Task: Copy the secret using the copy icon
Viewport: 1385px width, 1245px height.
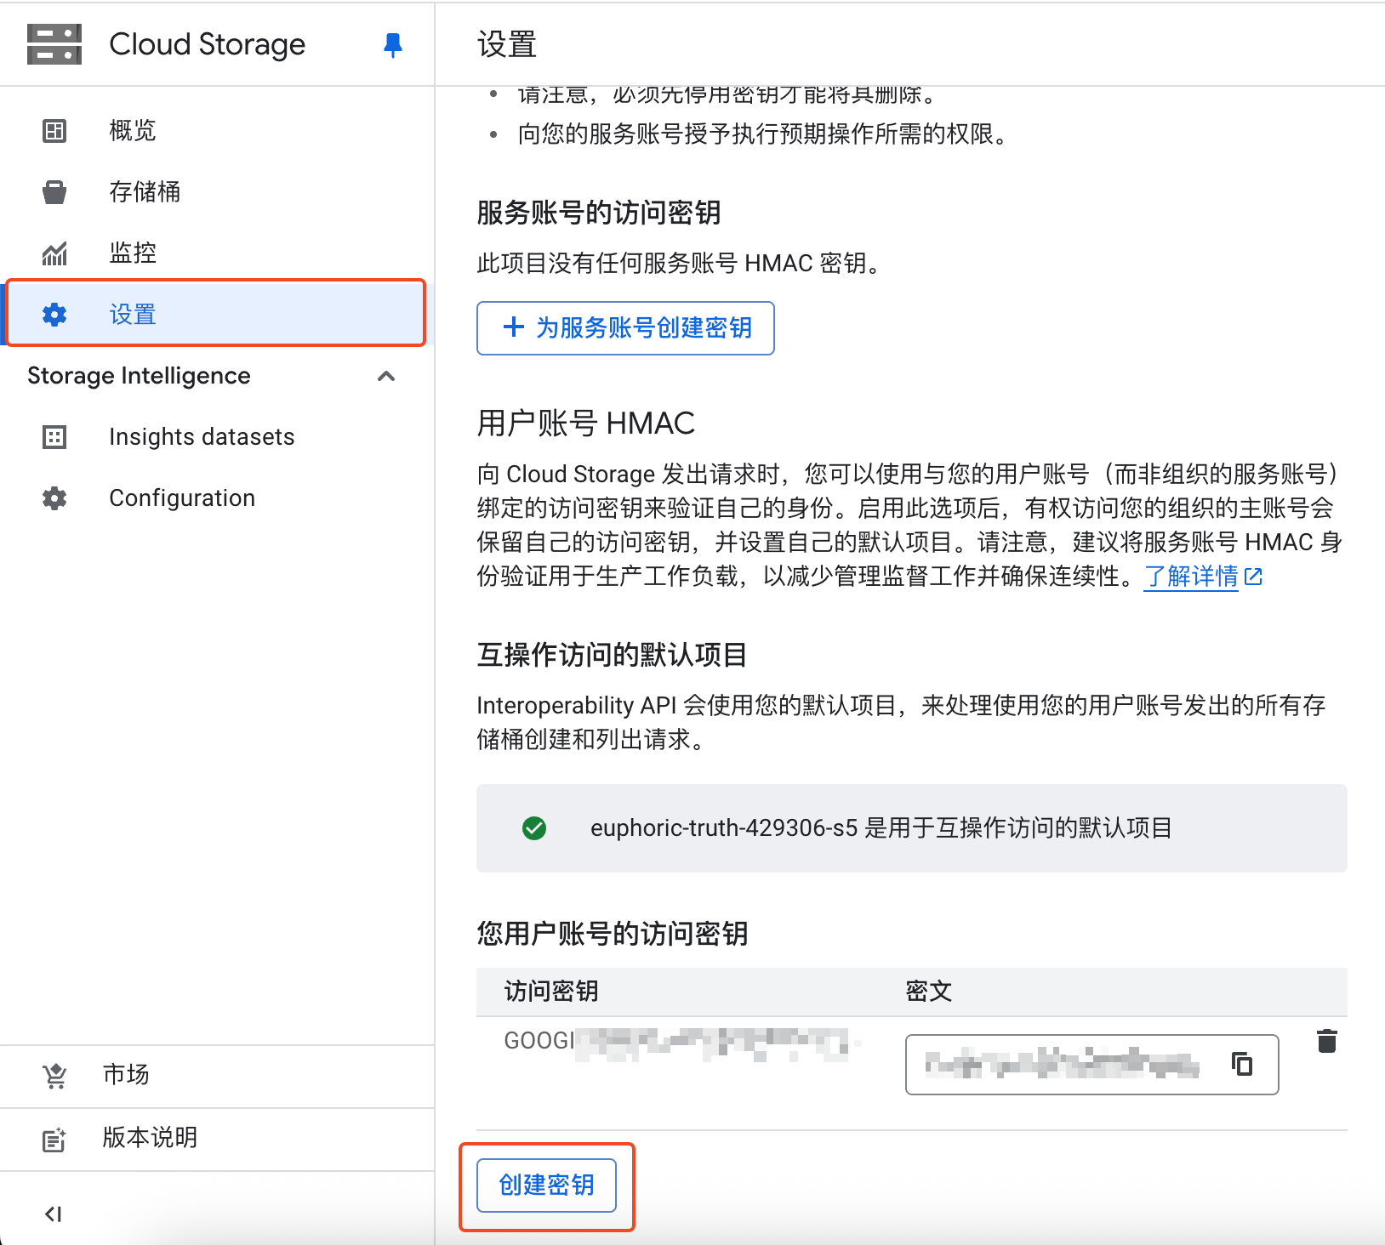Action: (1242, 1064)
